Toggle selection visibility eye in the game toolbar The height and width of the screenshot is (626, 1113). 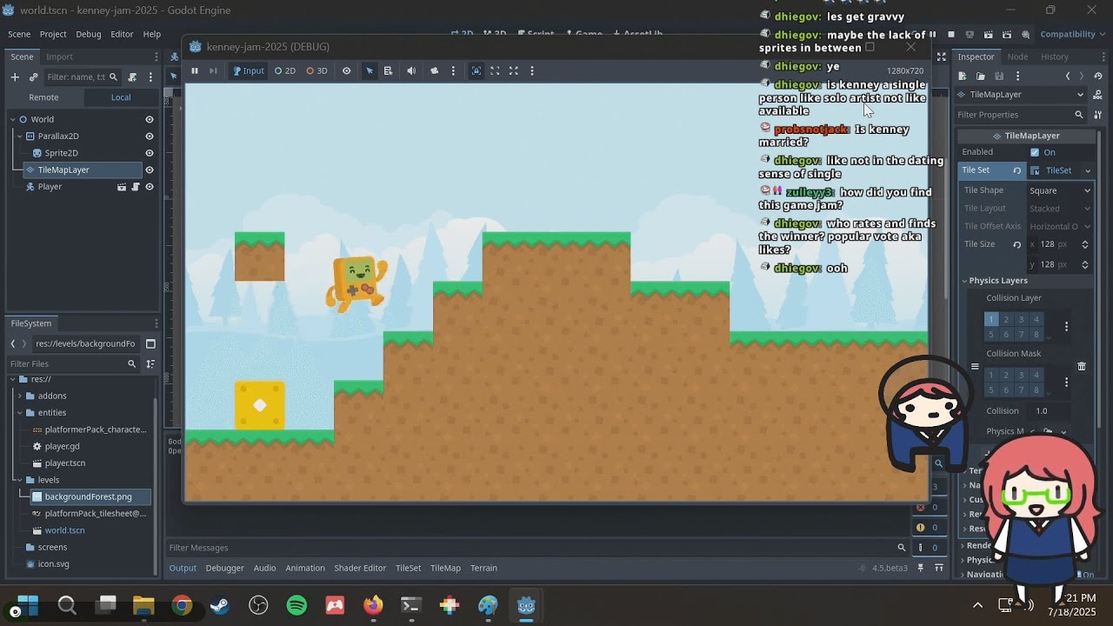[346, 70]
